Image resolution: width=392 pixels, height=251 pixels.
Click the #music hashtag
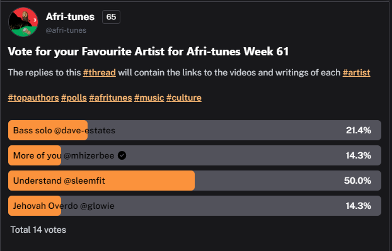[x=149, y=98]
